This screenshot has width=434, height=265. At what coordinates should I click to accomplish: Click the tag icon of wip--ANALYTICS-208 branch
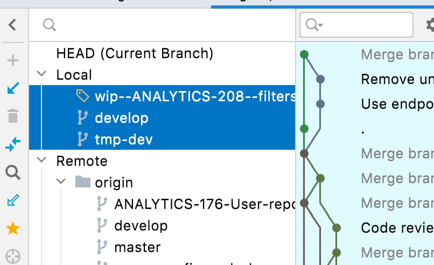tap(82, 96)
